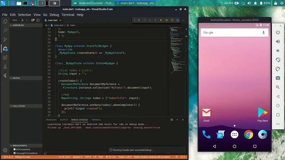Collapse the Call Stack section
Image resolution: width=285 pixels, height=160 pixels.
26,106
